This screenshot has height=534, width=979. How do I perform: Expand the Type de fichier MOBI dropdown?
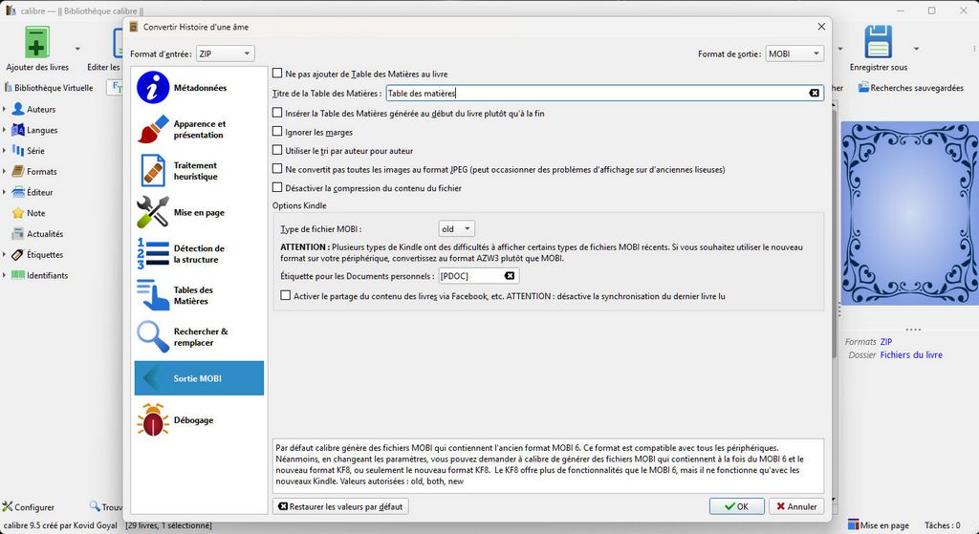(x=456, y=229)
